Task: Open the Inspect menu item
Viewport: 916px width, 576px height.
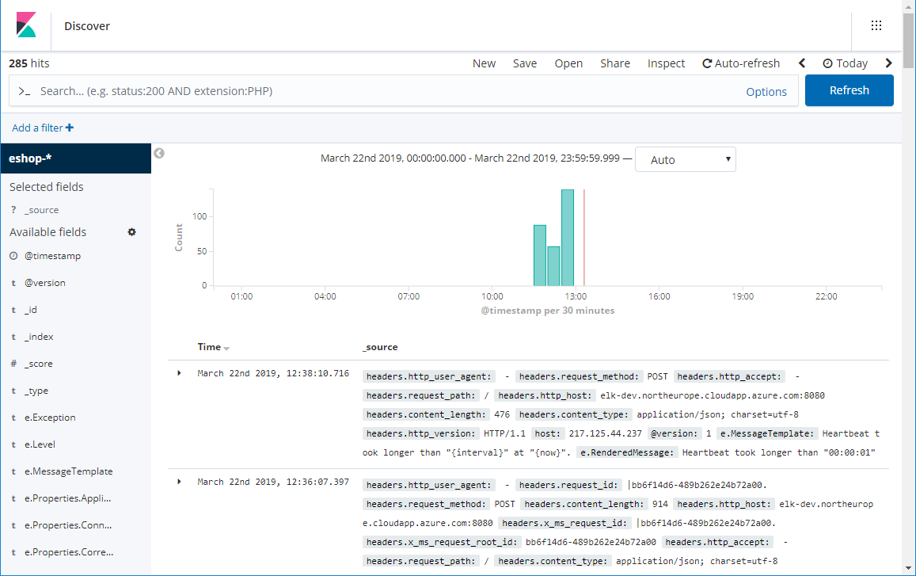Action: [x=666, y=63]
